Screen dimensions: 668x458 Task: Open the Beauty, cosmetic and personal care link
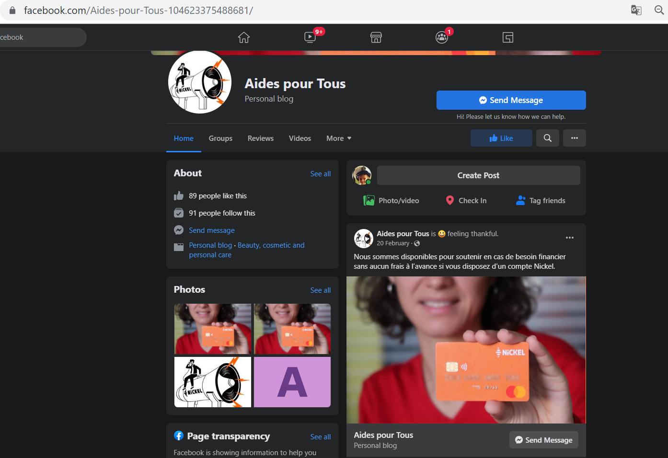tap(247, 250)
